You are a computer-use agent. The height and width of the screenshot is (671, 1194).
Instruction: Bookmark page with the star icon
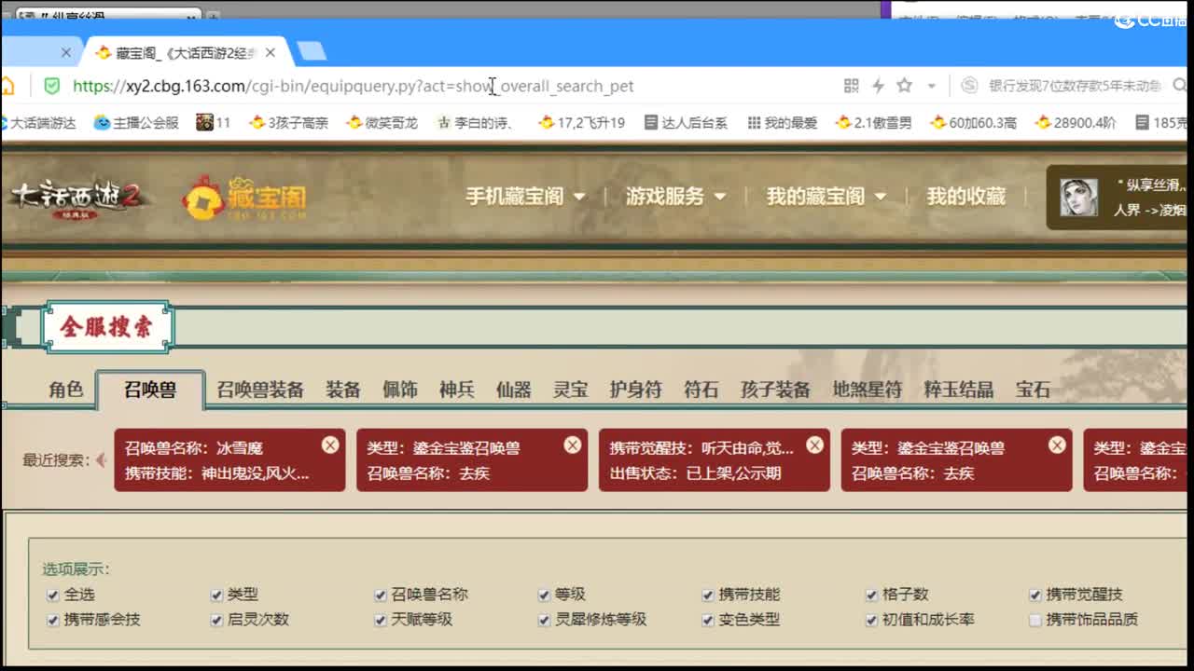(904, 86)
